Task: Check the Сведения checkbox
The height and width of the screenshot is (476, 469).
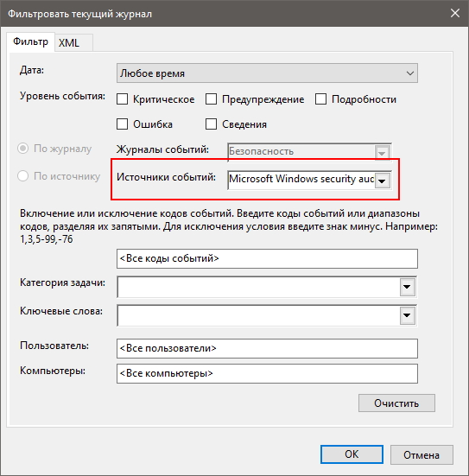Action: coord(211,124)
